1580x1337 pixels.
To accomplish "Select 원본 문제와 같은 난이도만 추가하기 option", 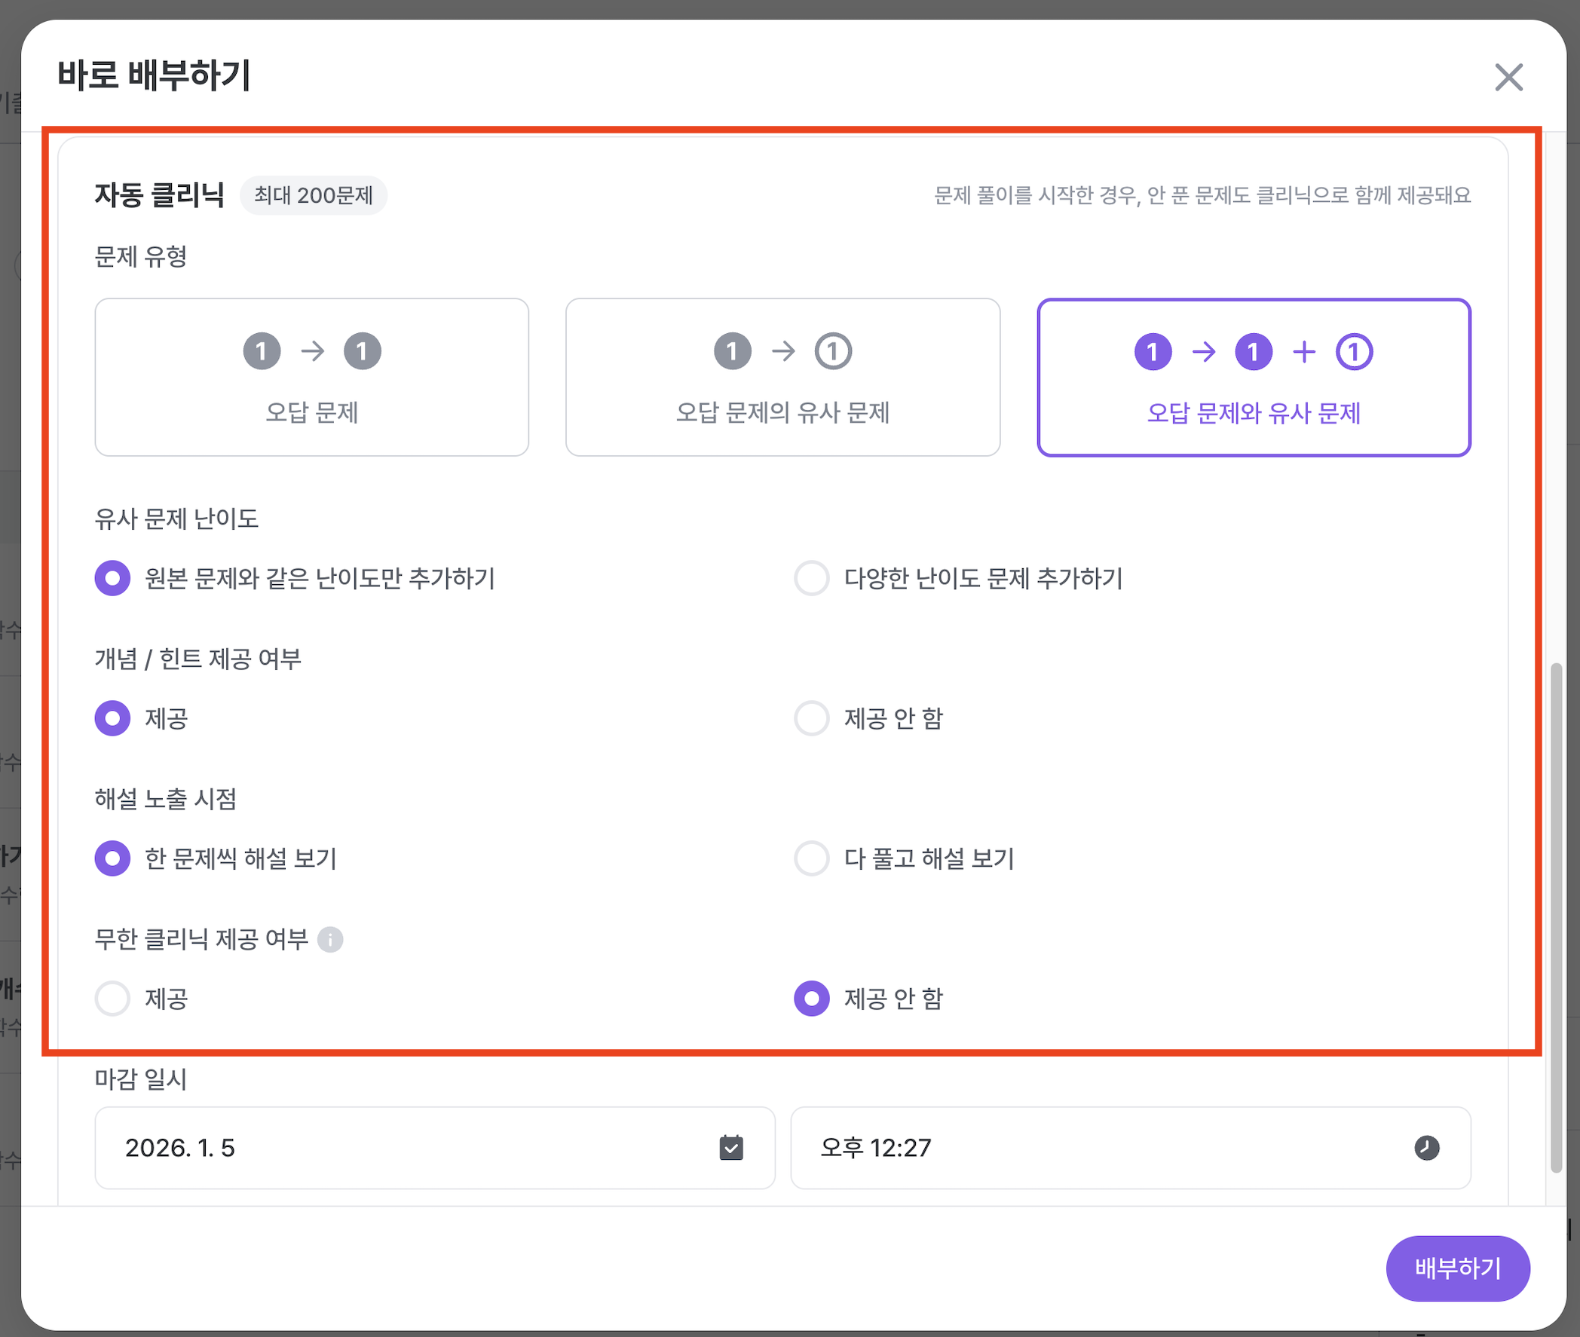I will click(112, 578).
